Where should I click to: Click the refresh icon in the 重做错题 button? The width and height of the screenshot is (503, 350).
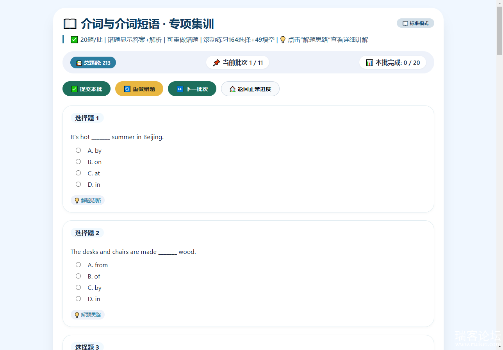click(127, 89)
